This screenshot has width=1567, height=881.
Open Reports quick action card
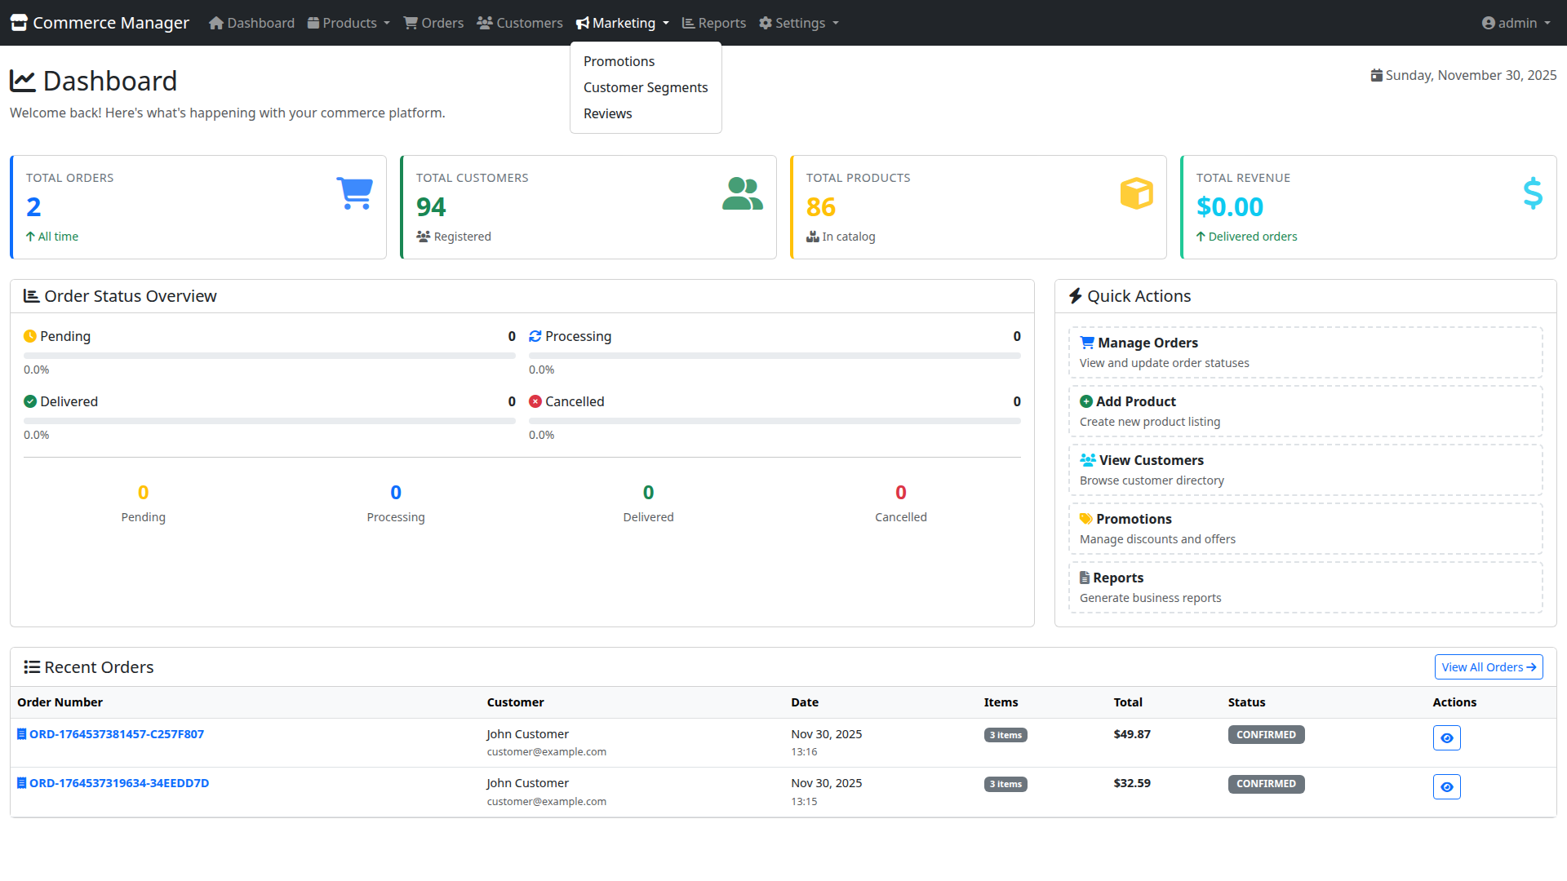tap(1304, 587)
